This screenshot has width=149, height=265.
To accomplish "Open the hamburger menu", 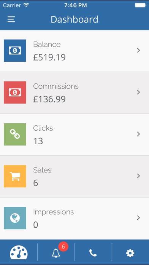I will 11,19.
